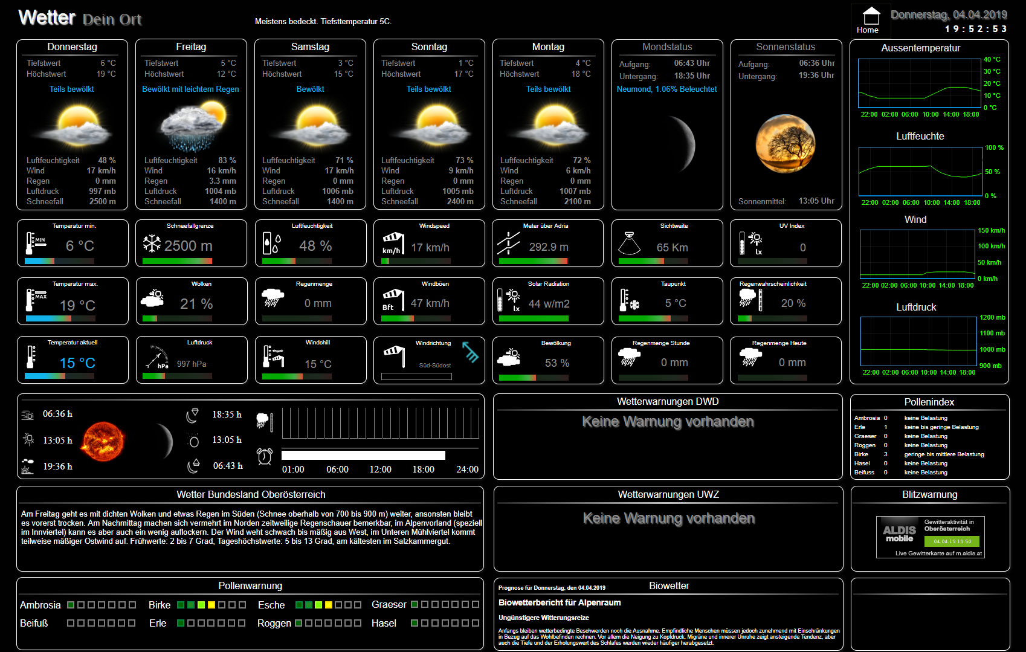Click the white daylight timeline bar

point(363,455)
